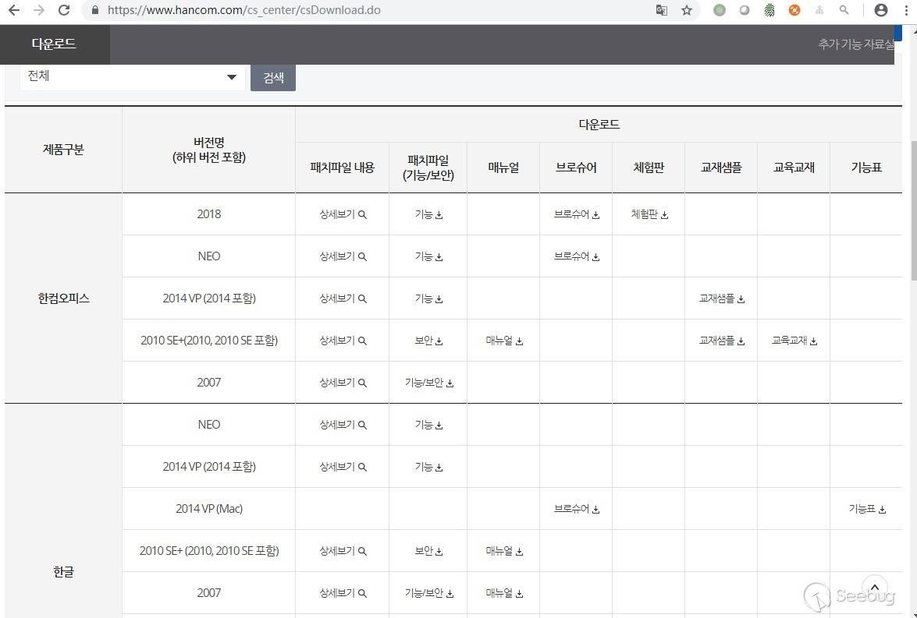Viewport: 917px width, 618px height.
Task: Bookmark this page with the star icon
Action: tap(686, 10)
